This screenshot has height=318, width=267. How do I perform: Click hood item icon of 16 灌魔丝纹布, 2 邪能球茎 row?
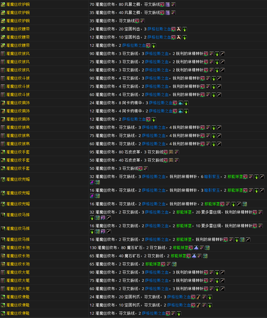click(3, 204)
